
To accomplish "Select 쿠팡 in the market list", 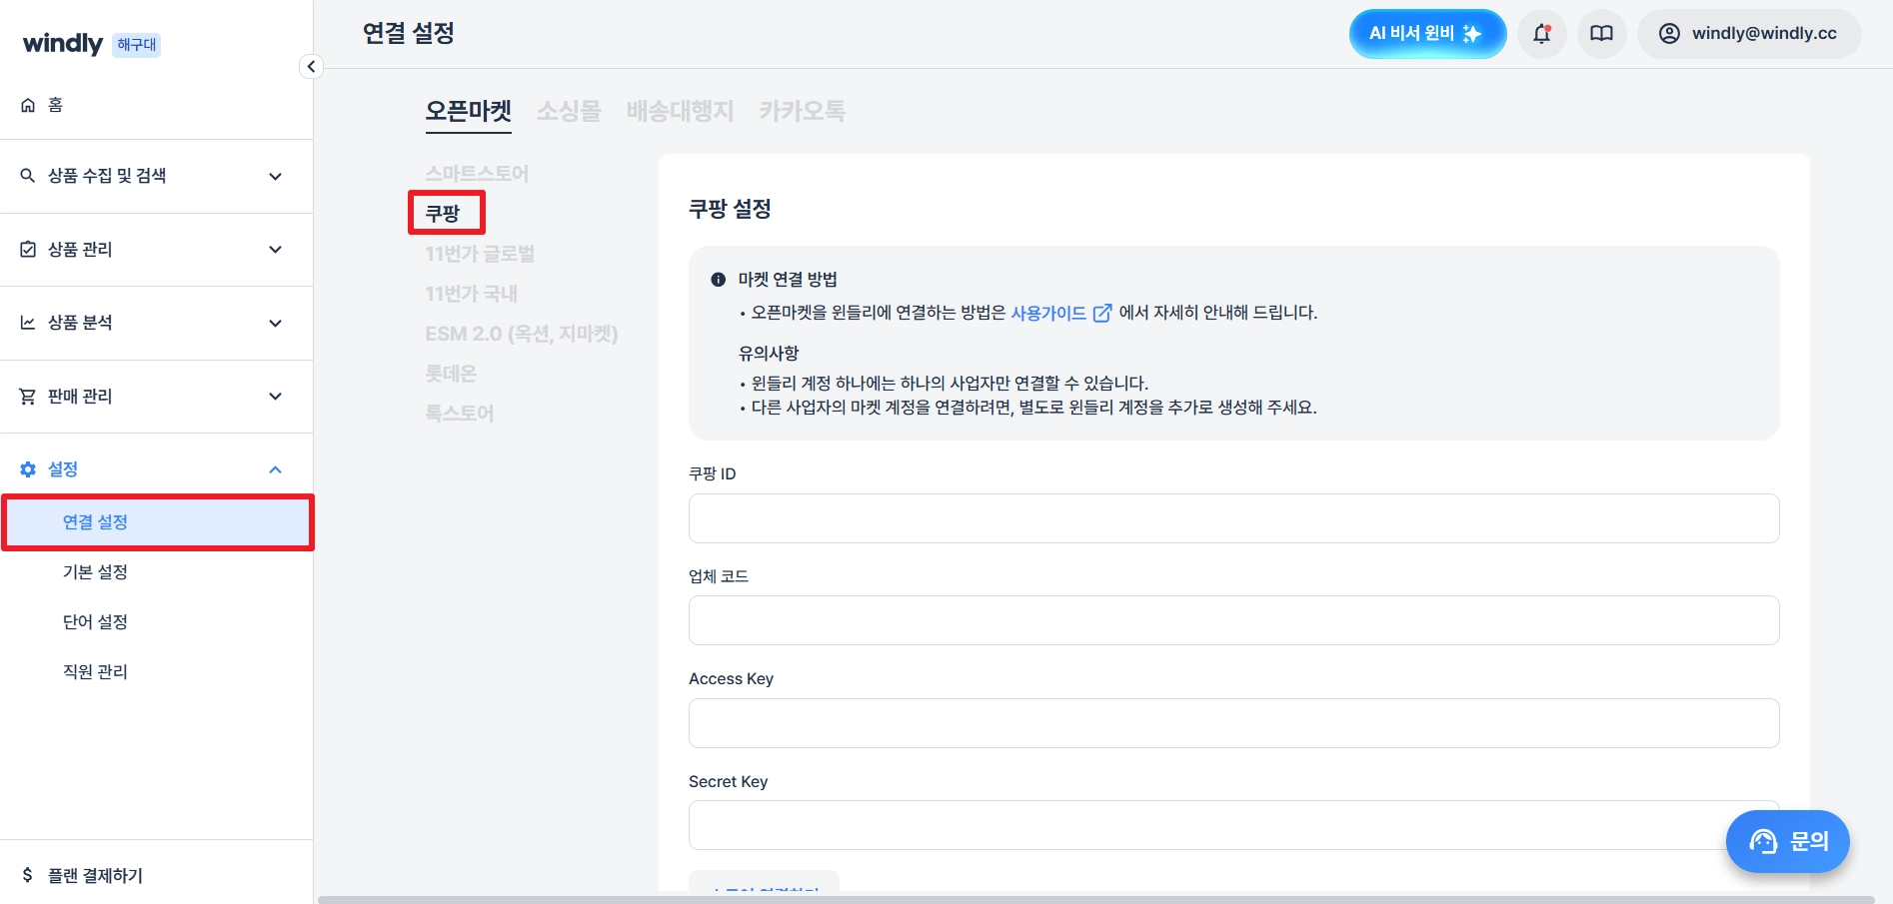I will 443,214.
